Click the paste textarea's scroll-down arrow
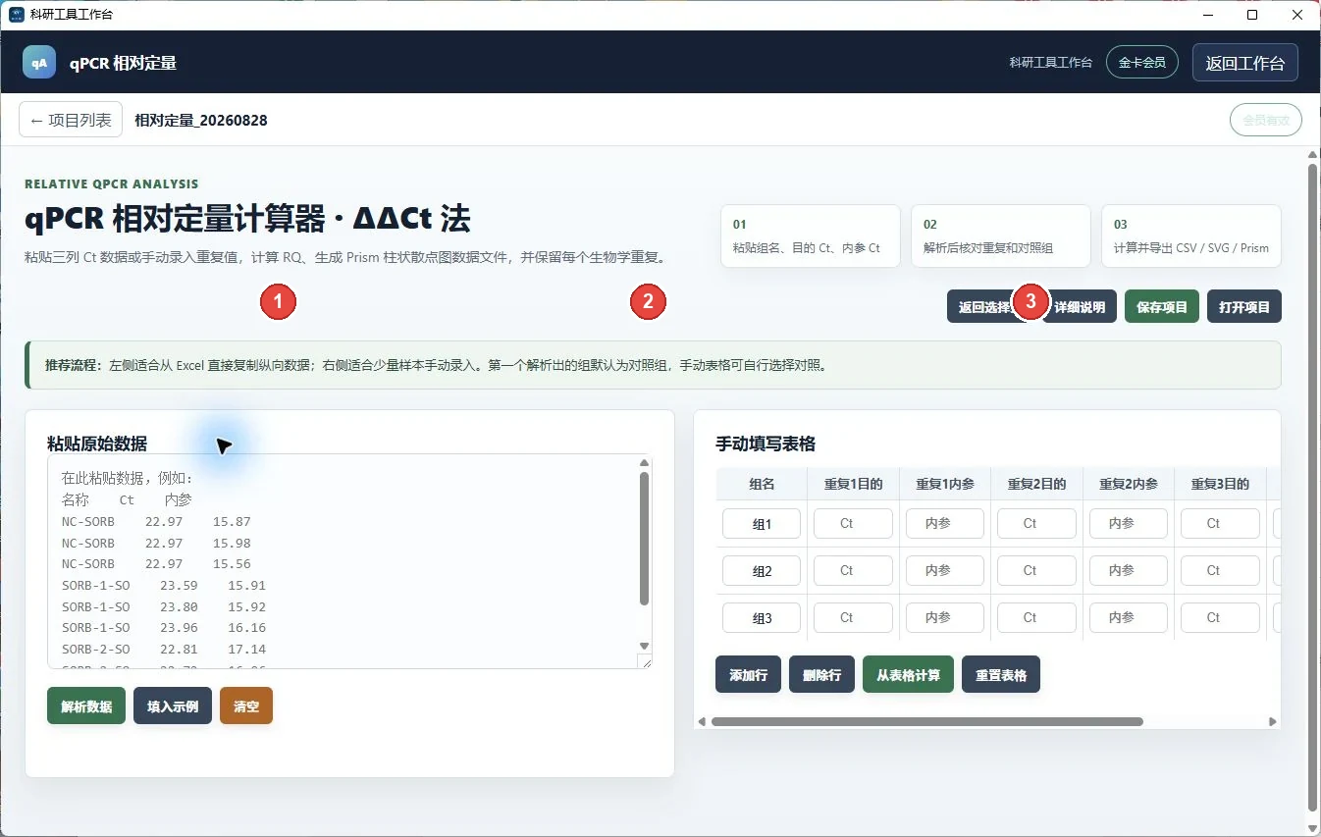 pyautogui.click(x=644, y=646)
